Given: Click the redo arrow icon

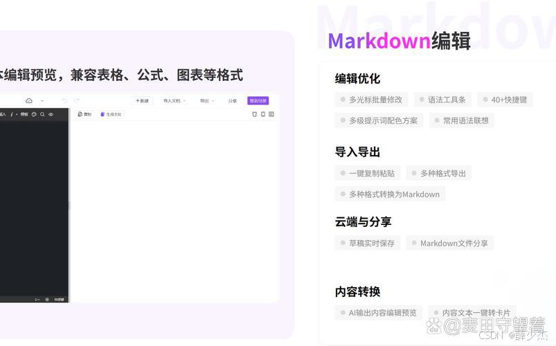Looking at the screenshot, I should coord(77,100).
